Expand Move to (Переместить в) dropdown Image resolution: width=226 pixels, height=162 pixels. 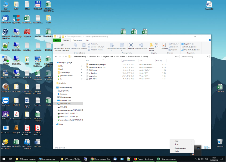[x=111, y=46]
